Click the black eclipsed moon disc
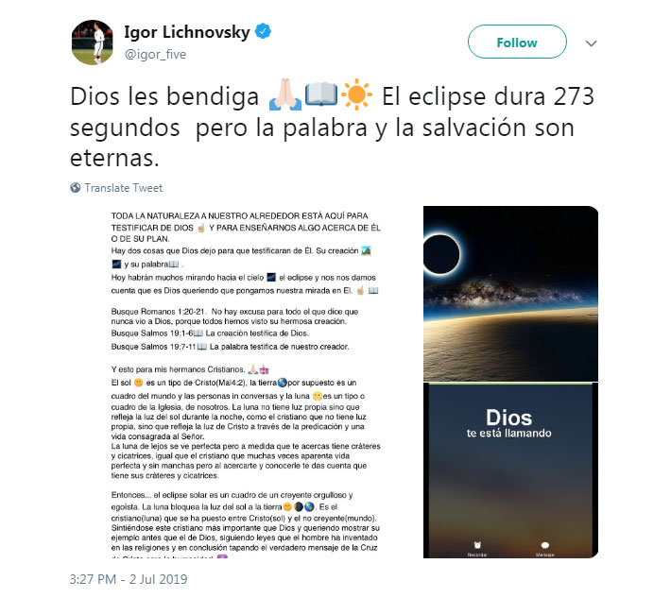 [x=440, y=254]
